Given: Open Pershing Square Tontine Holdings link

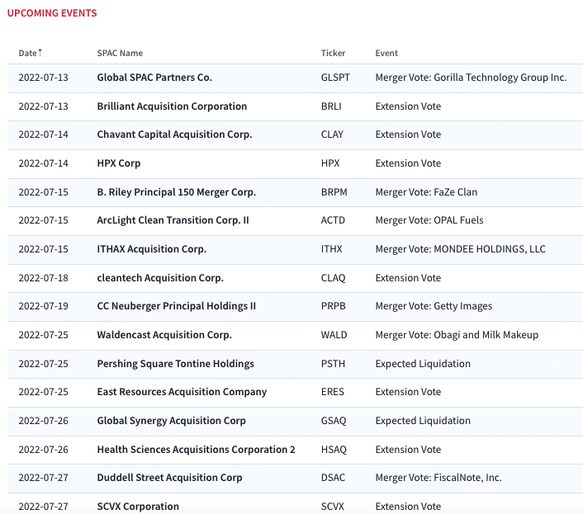Looking at the screenshot, I should pos(176,364).
